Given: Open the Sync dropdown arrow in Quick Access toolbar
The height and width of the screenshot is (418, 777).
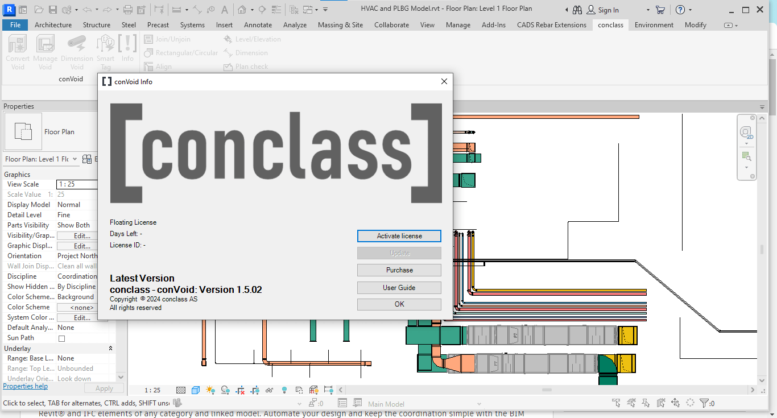Looking at the screenshot, I should tap(76, 10).
